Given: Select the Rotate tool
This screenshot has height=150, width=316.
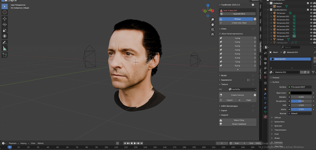Looking at the screenshot, I should (x=5, y=24).
